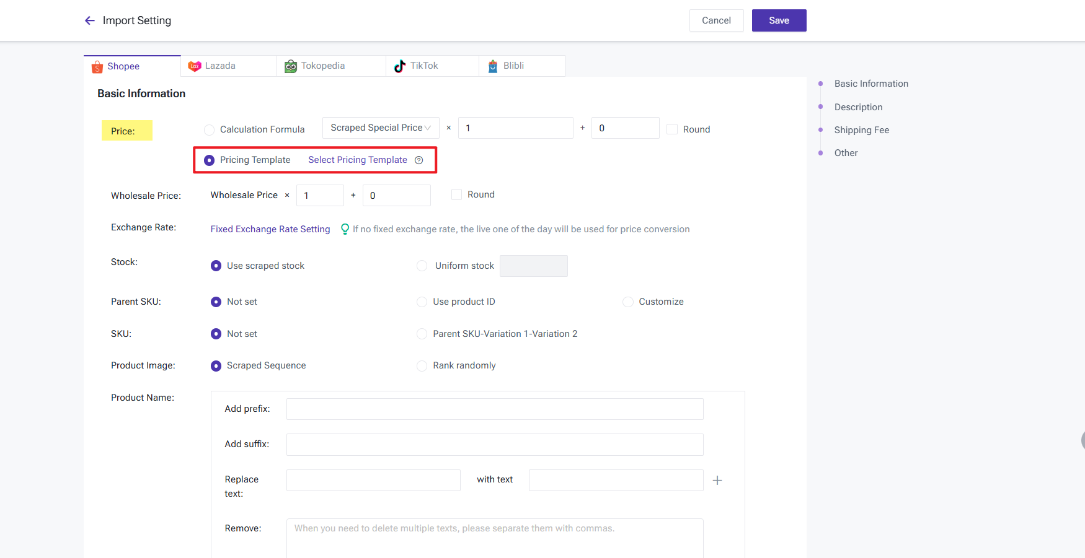Select Rank randomly for Product Image
The width and height of the screenshot is (1085, 558).
pyautogui.click(x=422, y=366)
